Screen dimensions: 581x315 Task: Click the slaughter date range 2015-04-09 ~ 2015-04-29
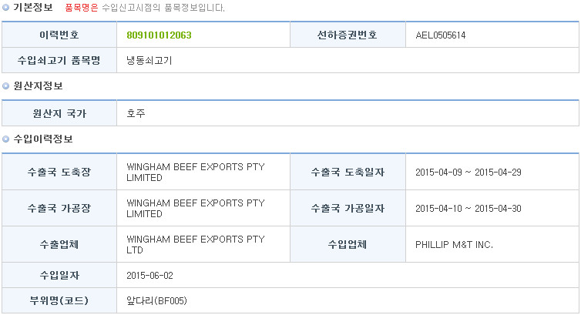468,172
